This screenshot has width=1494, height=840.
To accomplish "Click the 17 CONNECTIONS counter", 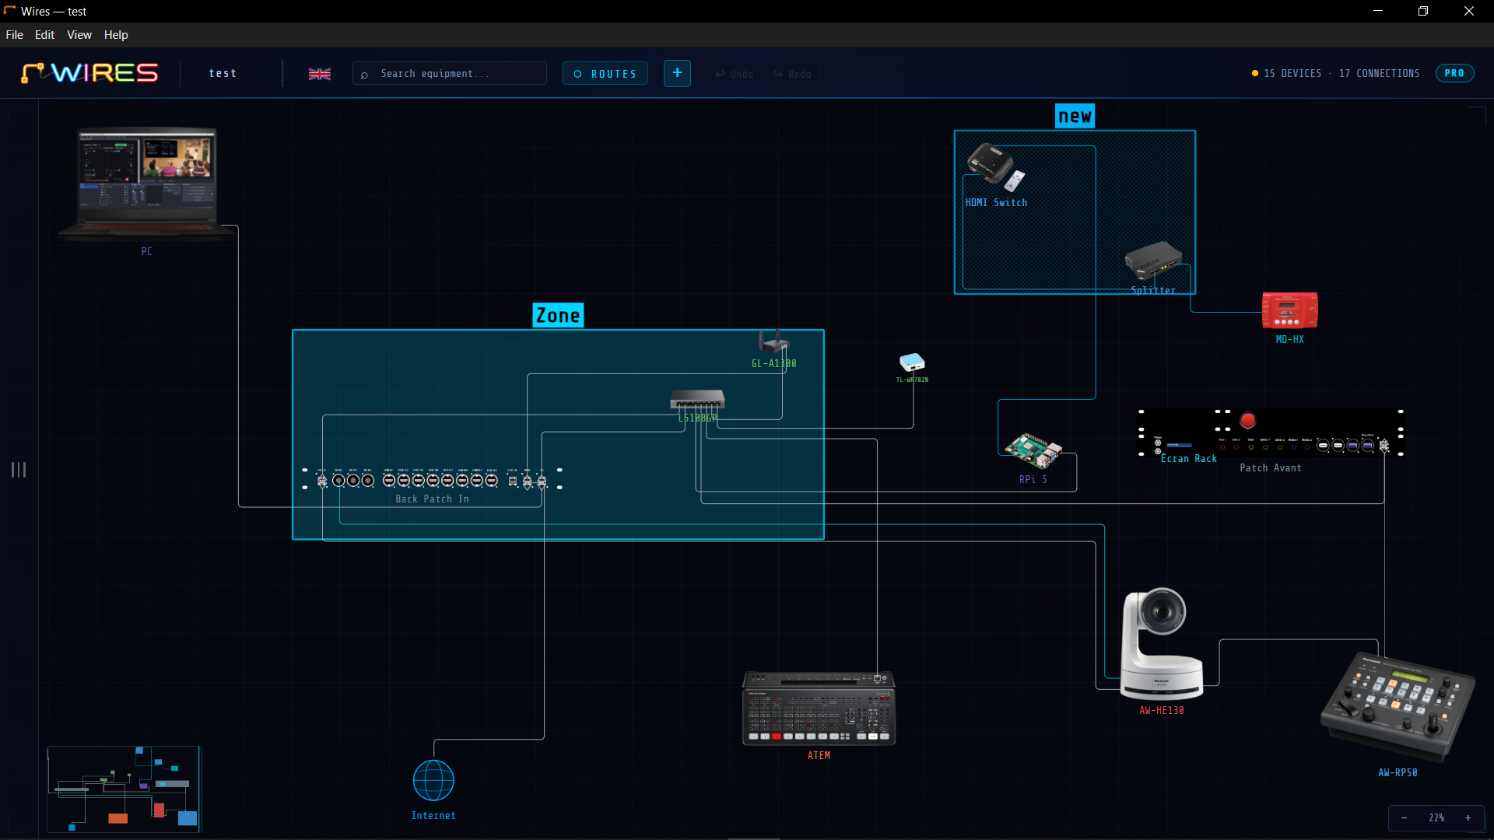I will point(1379,74).
